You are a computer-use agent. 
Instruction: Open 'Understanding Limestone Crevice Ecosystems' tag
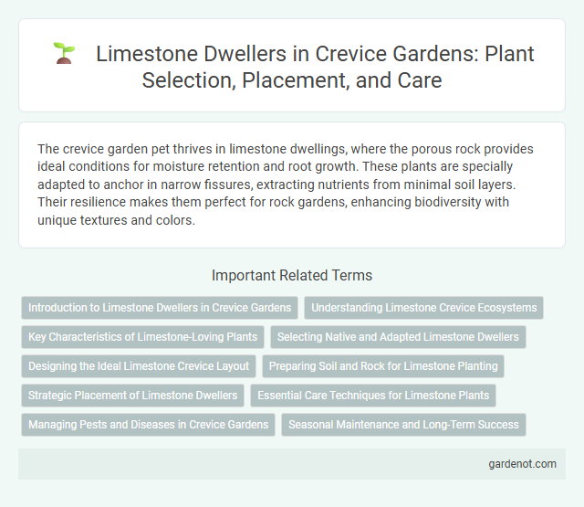pos(423,308)
